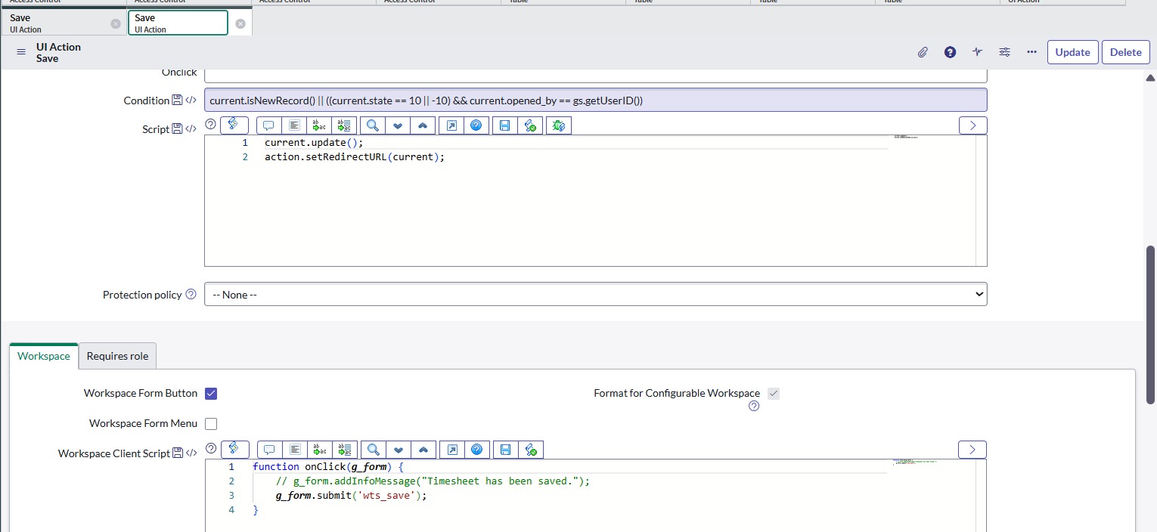Open the more options ellipsis menu
The image size is (1157, 532).
1031,52
